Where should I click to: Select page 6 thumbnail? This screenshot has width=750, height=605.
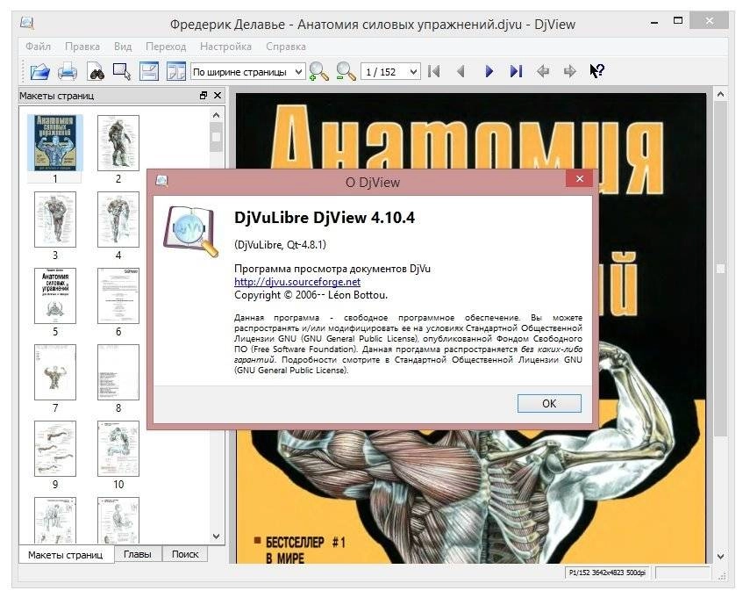(118, 296)
